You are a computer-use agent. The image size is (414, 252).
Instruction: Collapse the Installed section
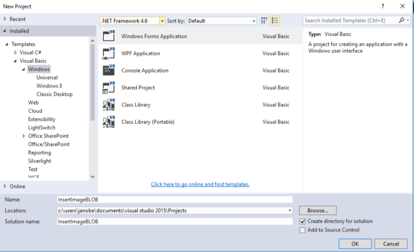coord(5,31)
